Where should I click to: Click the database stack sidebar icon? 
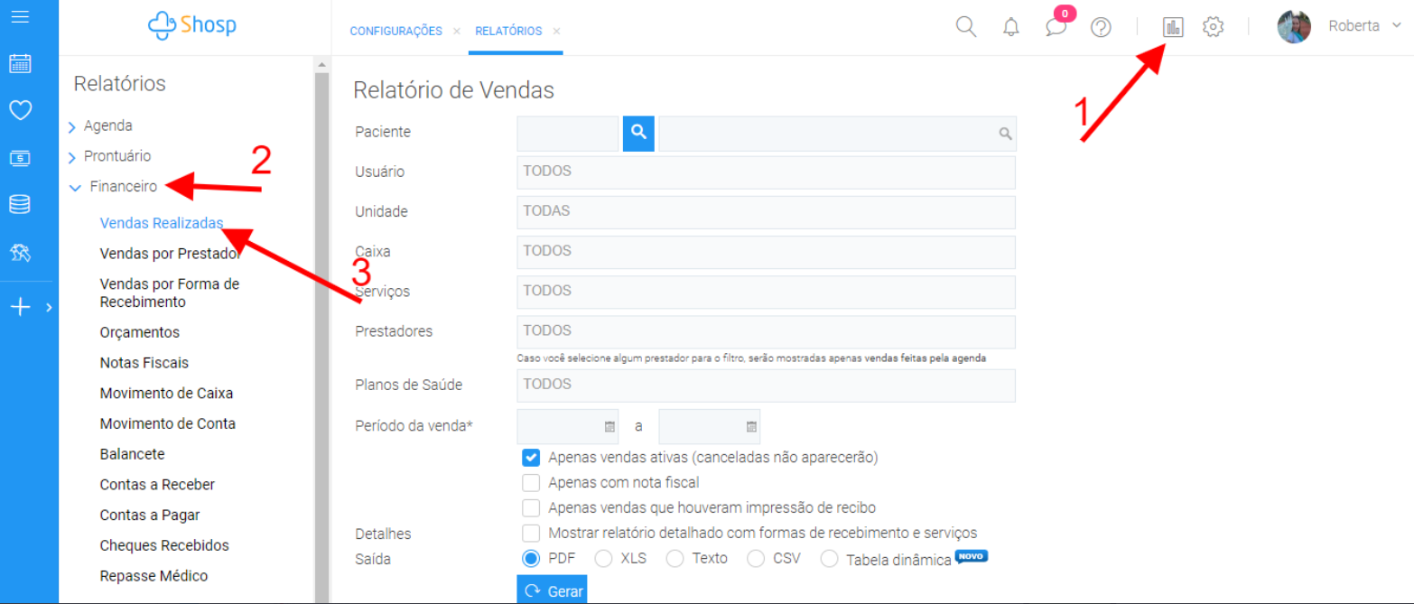coord(20,205)
